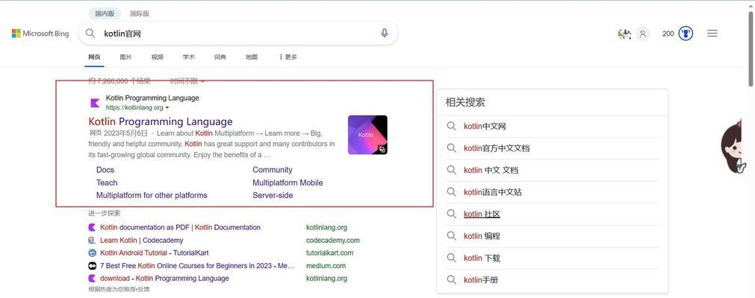Select the 学术 tab

(x=189, y=57)
